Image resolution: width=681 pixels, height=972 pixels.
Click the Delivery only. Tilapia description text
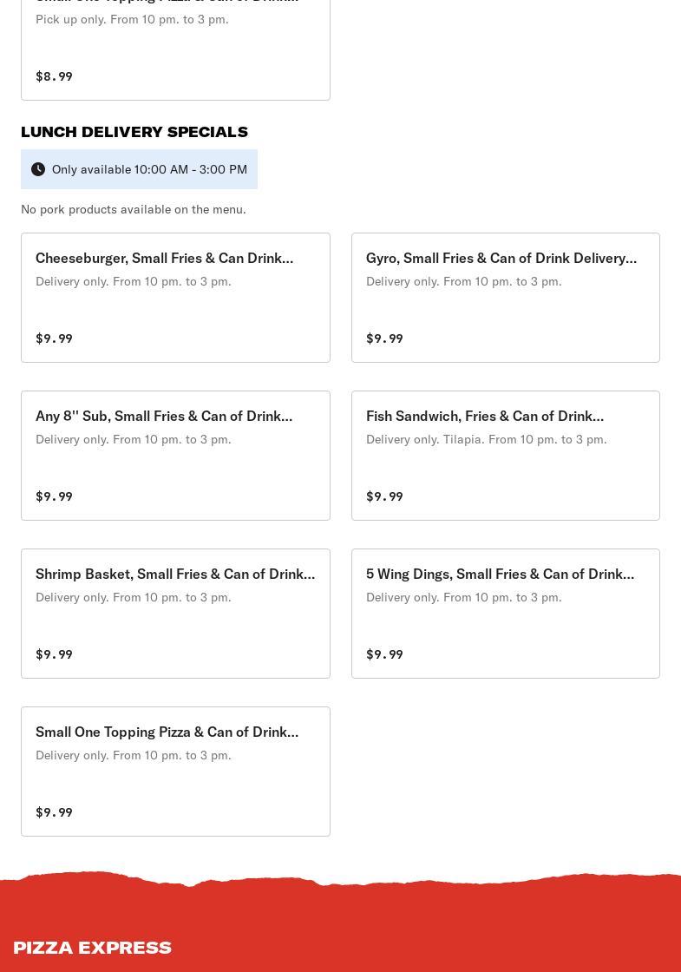pyautogui.click(x=486, y=439)
